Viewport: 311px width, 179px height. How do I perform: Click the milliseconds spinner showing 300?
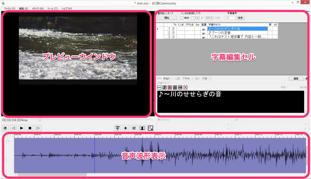pyautogui.click(x=209, y=18)
